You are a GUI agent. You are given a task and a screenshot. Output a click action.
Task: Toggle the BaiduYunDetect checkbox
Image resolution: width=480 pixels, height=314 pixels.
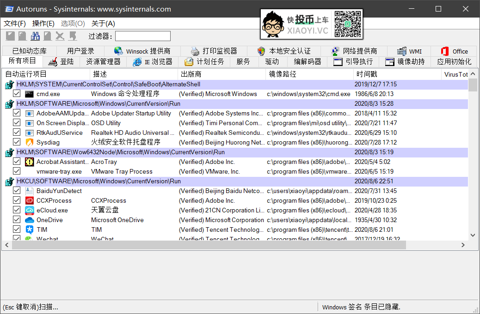17,191
